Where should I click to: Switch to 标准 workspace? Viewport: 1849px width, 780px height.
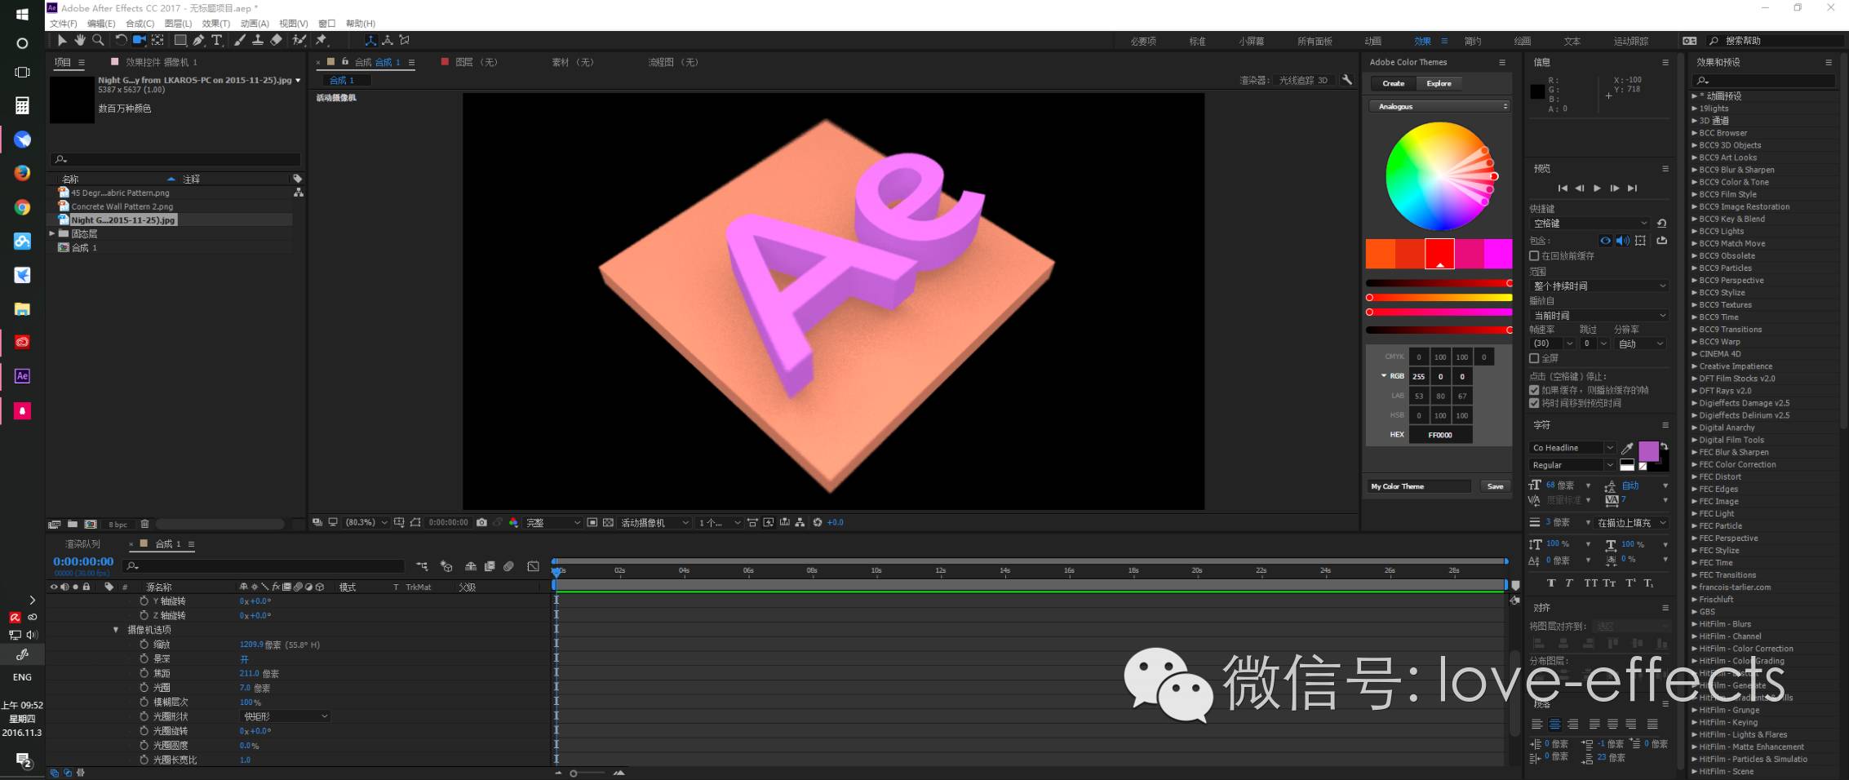coord(1197,41)
